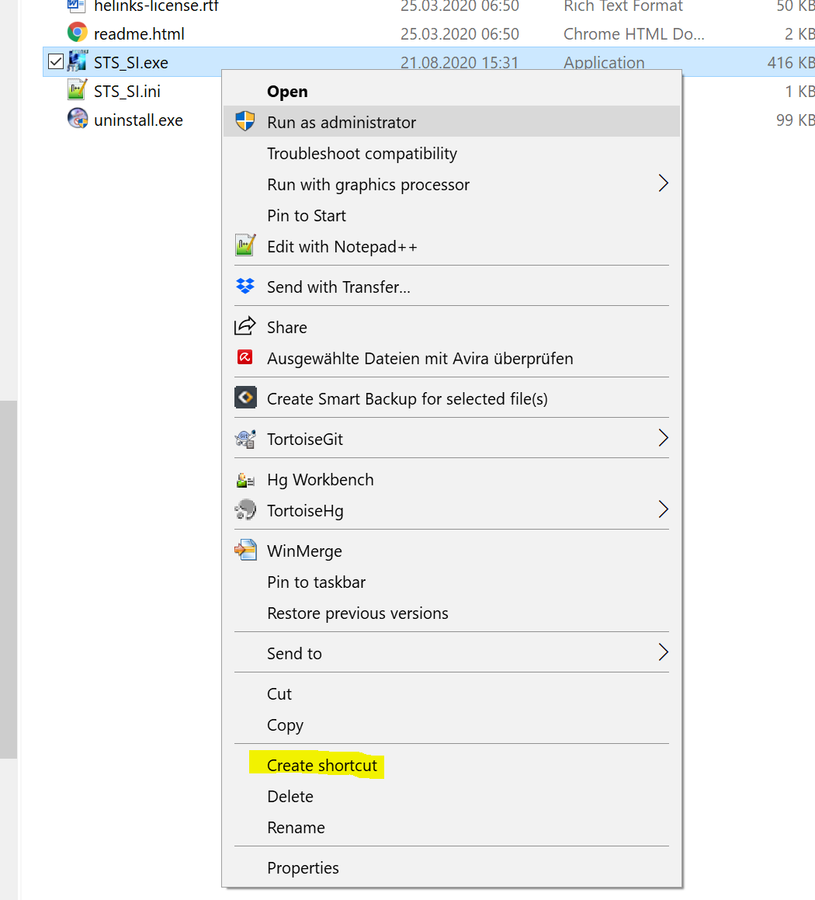This screenshot has height=900, width=815.
Task: Click Rename in the context menu
Action: [x=296, y=828]
